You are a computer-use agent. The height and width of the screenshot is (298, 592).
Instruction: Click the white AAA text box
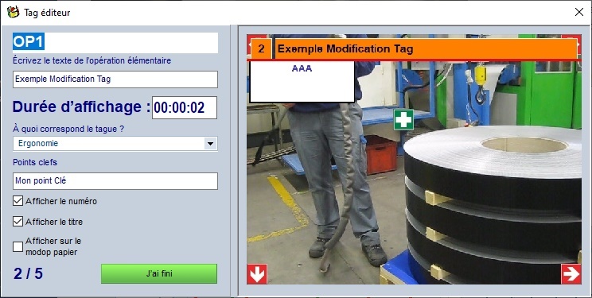click(x=302, y=82)
